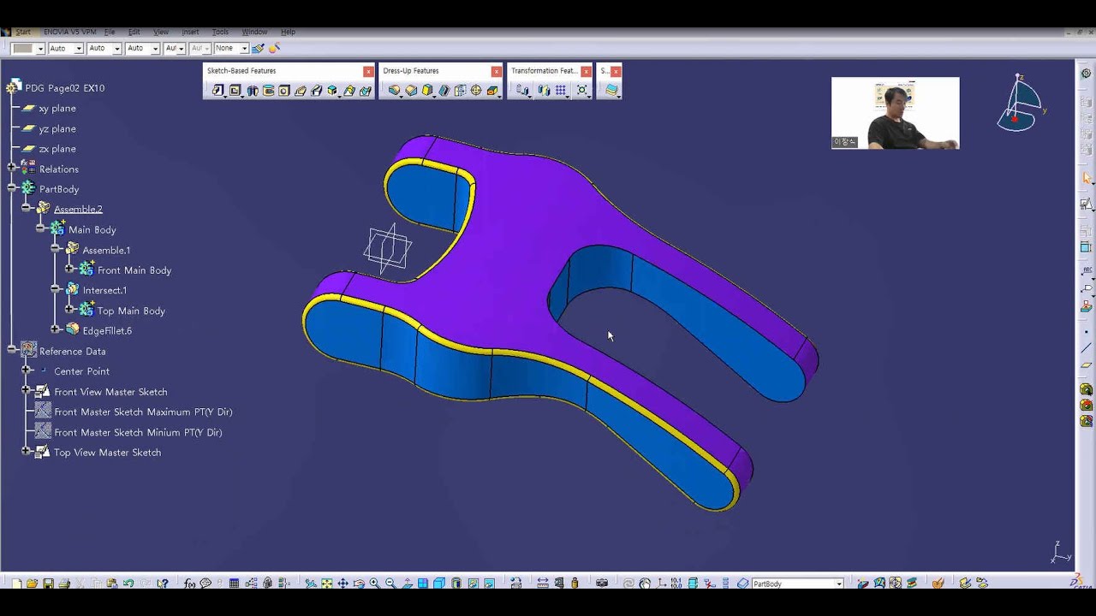1096x616 pixels.
Task: Select the Slot tool
Action: coord(317,91)
